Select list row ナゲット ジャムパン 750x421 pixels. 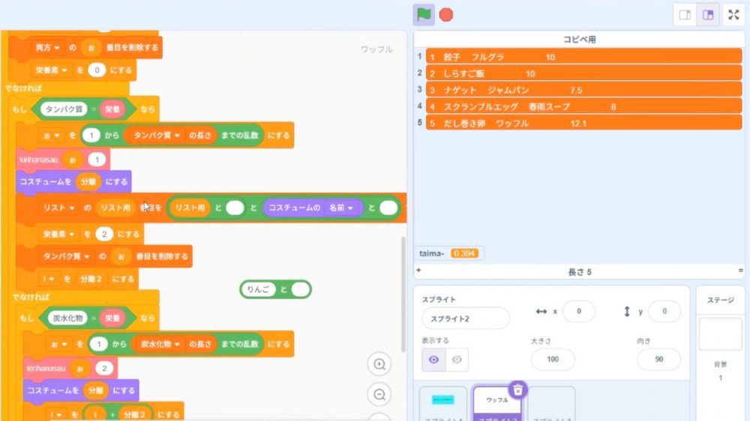coord(583,90)
